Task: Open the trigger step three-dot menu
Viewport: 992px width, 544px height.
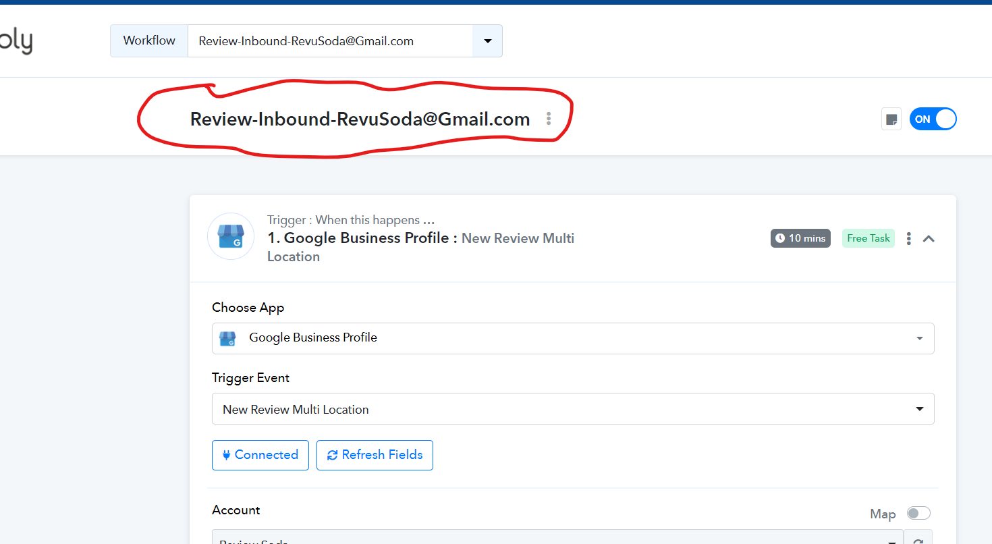Action: pos(909,238)
